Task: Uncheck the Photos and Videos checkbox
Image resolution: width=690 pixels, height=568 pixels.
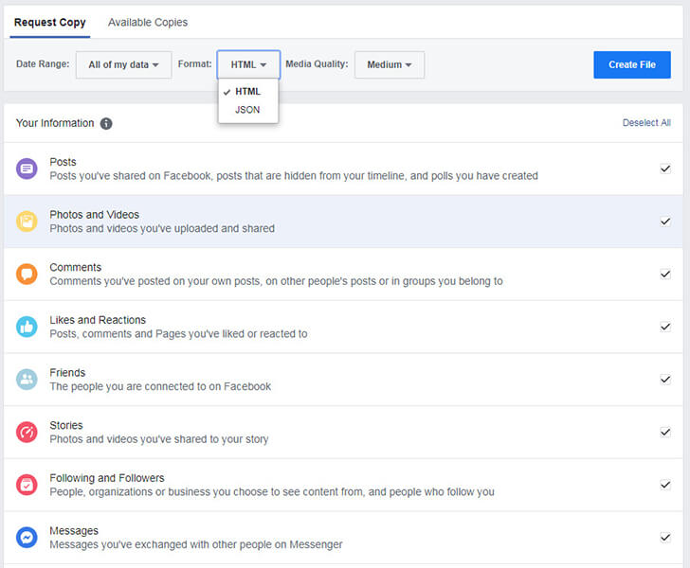Action: 665,222
